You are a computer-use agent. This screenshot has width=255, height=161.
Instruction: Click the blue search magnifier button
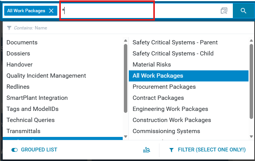(x=243, y=11)
